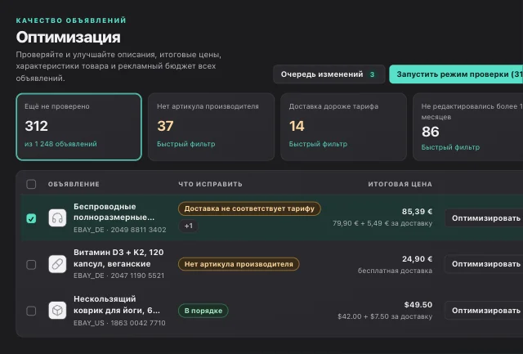Click Оптимизировать for Витамин D3 listing
Viewport: 523px width, 354px height.
pos(484,264)
